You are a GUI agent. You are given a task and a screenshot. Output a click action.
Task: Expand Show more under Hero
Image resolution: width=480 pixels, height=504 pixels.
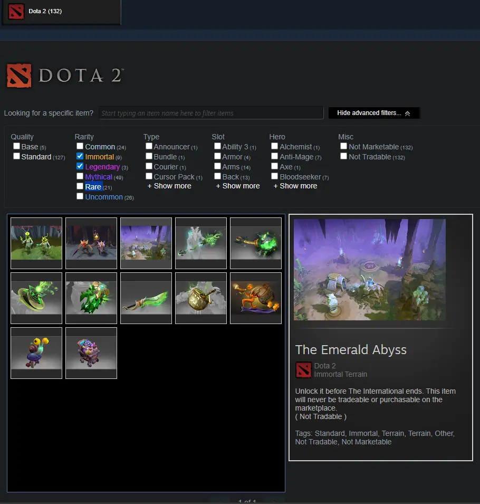click(295, 186)
